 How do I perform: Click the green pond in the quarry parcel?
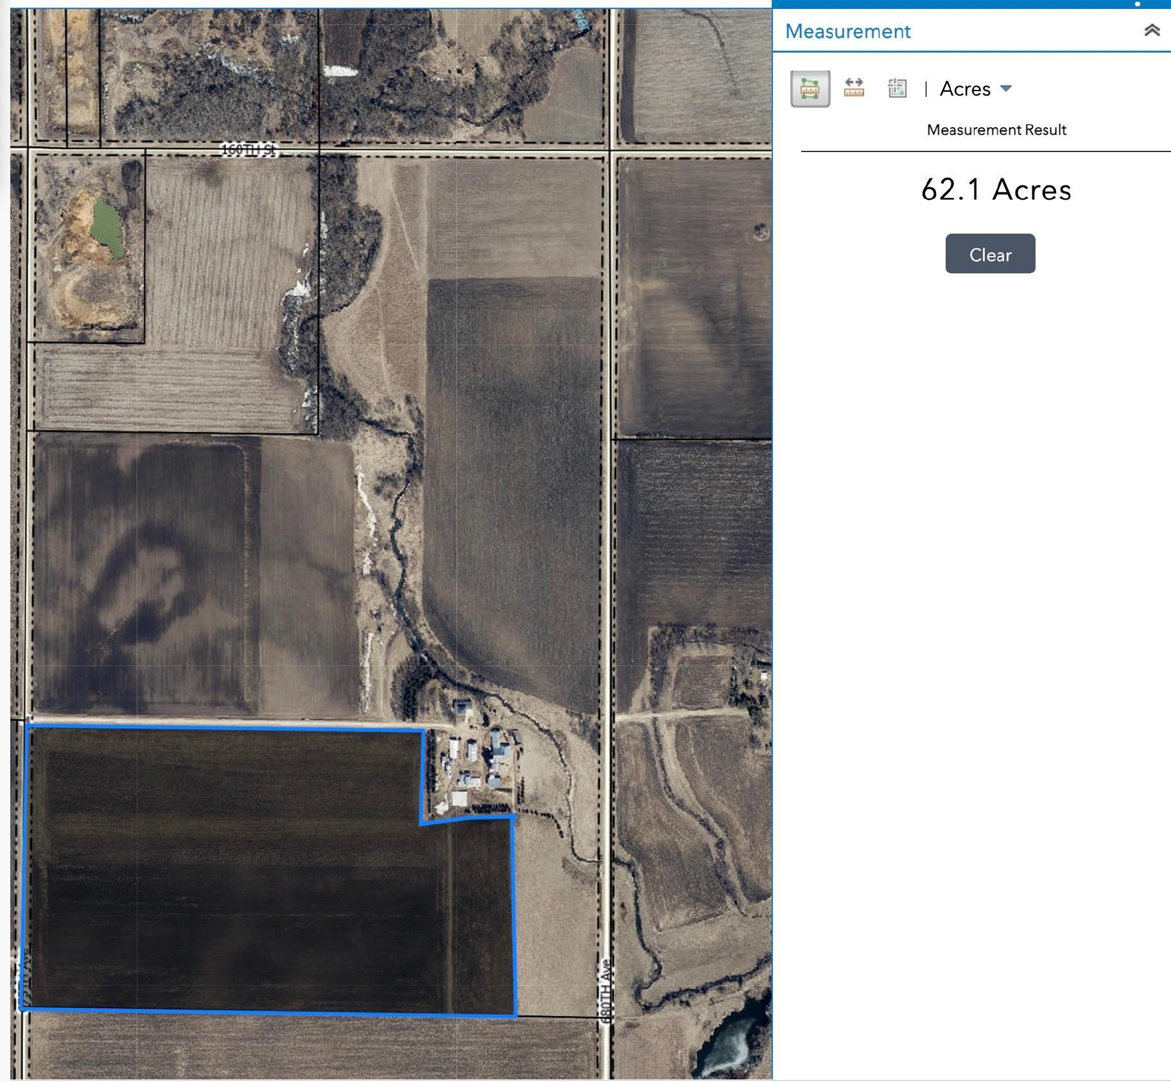tap(107, 225)
